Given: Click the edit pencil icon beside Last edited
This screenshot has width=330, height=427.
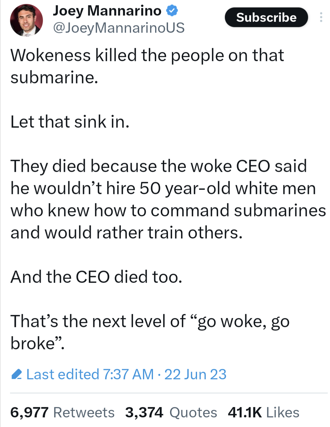Looking at the screenshot, I should (17, 374).
